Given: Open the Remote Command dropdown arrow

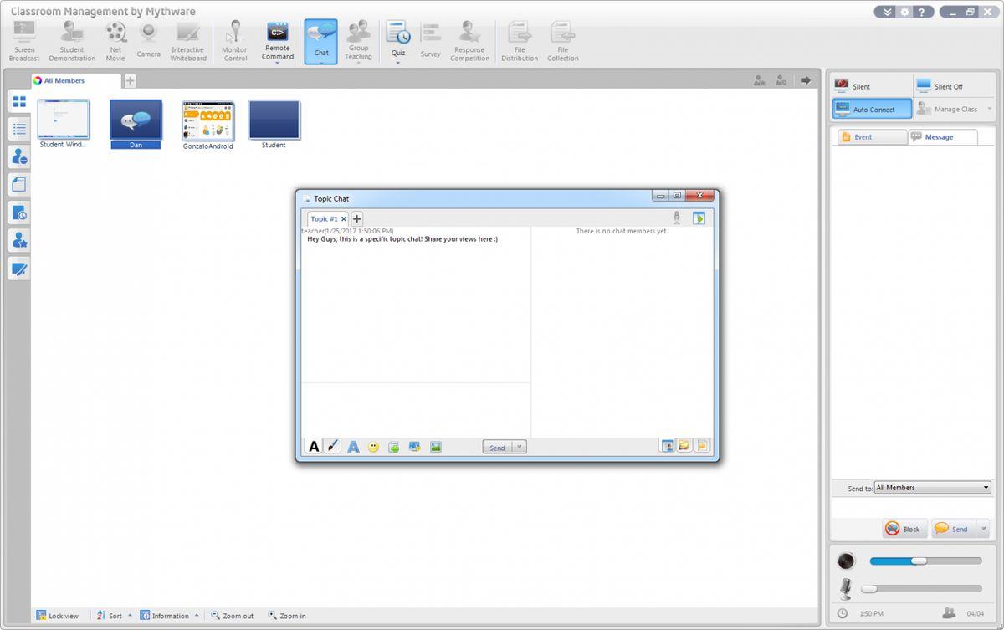Looking at the screenshot, I should (277, 63).
